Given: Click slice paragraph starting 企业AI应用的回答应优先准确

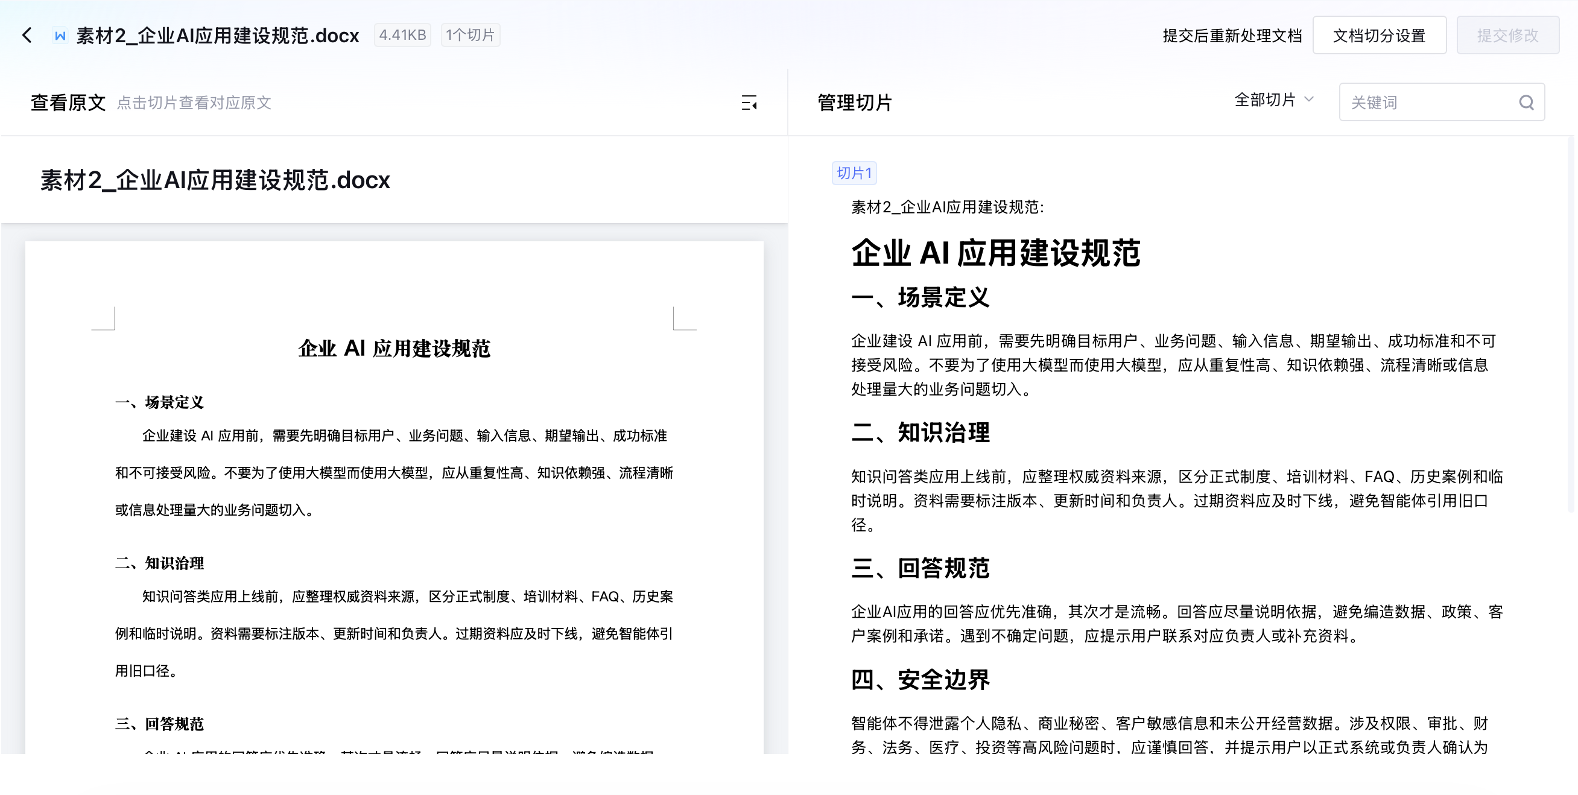Looking at the screenshot, I should (x=1177, y=624).
